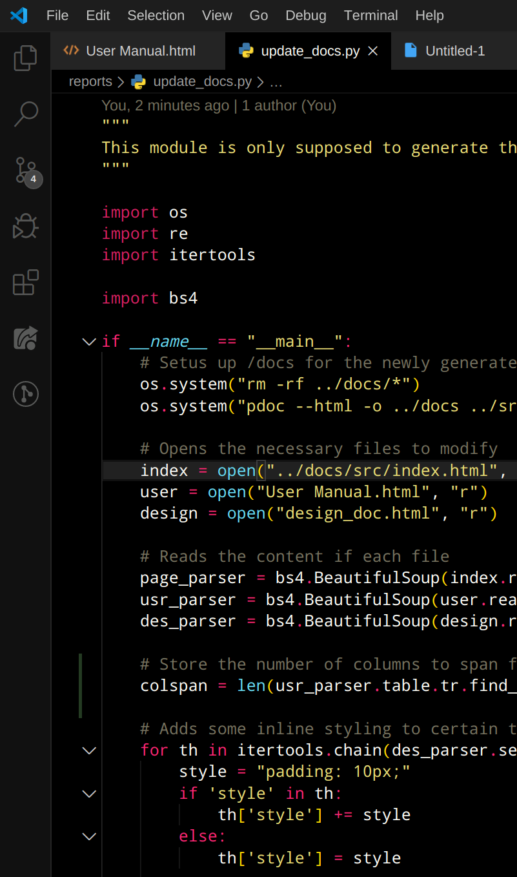This screenshot has height=877, width=517.
Task: Click the 'This module is only supposed' docstring line
Action: pos(309,148)
